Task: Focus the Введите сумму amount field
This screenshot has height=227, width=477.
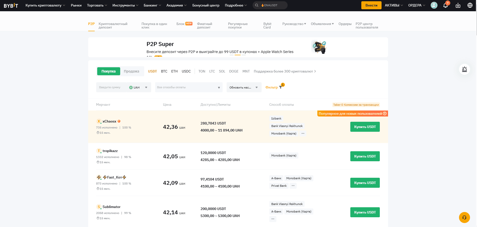Action: [x=111, y=87]
